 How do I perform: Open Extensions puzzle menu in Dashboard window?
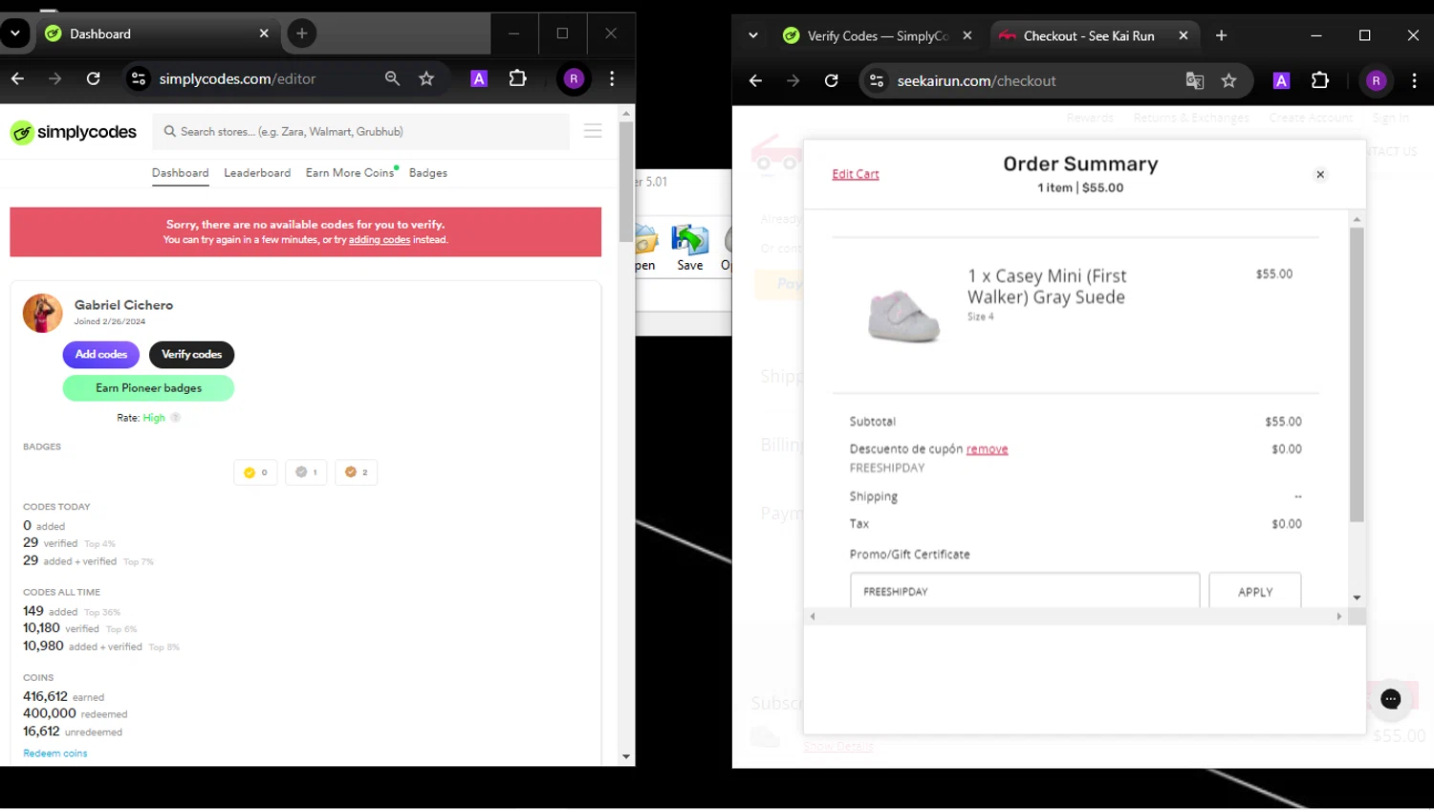[x=517, y=78]
